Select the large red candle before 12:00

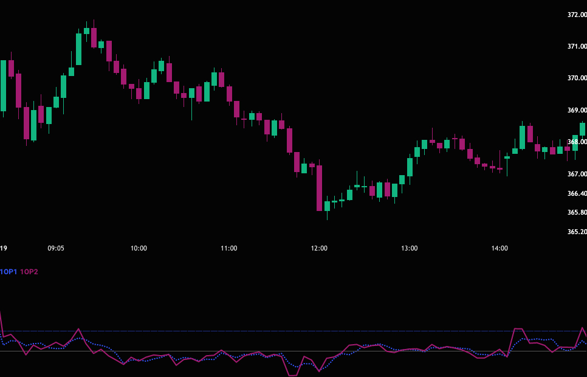click(x=320, y=188)
